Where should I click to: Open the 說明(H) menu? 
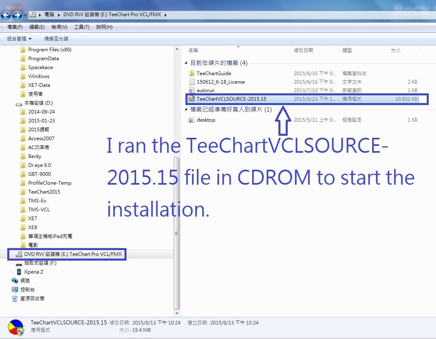pos(104,27)
